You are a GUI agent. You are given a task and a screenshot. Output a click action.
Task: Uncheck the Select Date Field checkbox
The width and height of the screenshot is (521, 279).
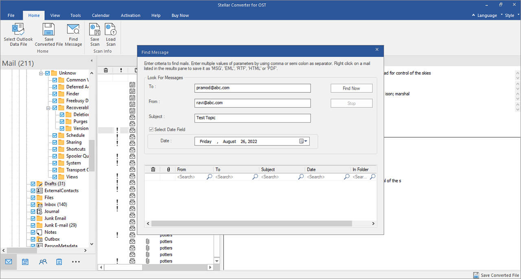click(x=151, y=130)
